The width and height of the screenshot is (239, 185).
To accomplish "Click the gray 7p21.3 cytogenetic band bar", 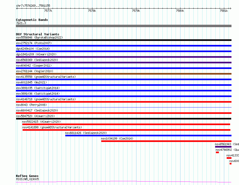I will click(x=124, y=26).
